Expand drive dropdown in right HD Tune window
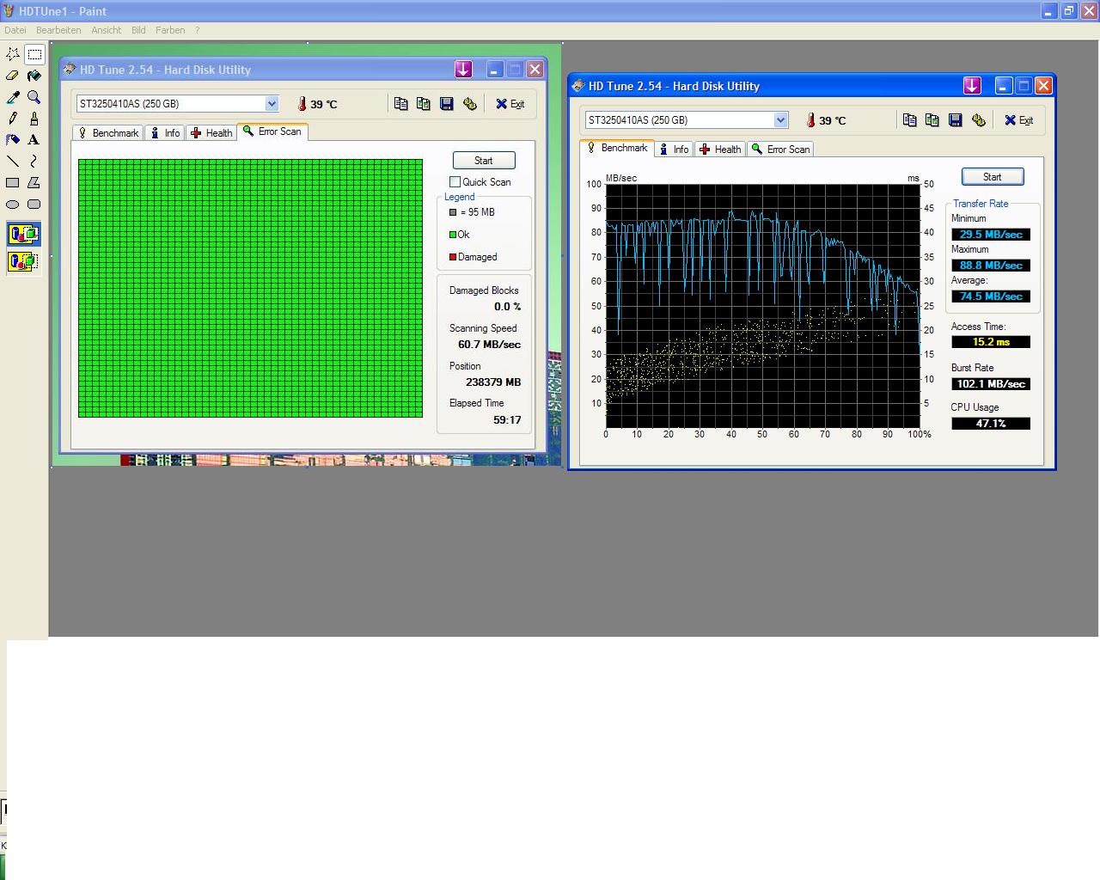This screenshot has height=880, width=1100. [x=780, y=120]
